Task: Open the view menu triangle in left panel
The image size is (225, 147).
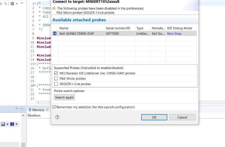Action: pos(22,4)
